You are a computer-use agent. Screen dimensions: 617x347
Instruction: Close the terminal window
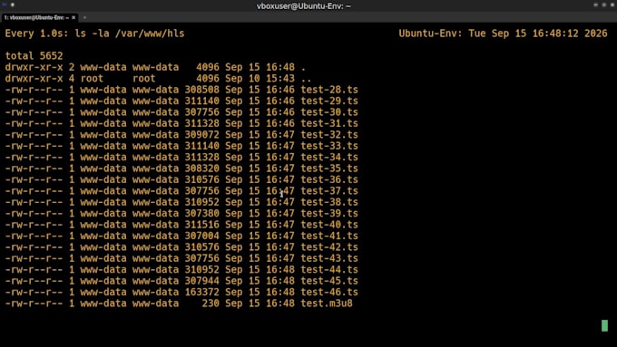612,5
